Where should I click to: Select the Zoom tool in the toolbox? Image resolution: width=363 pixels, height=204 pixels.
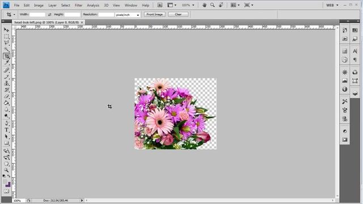point(6,170)
